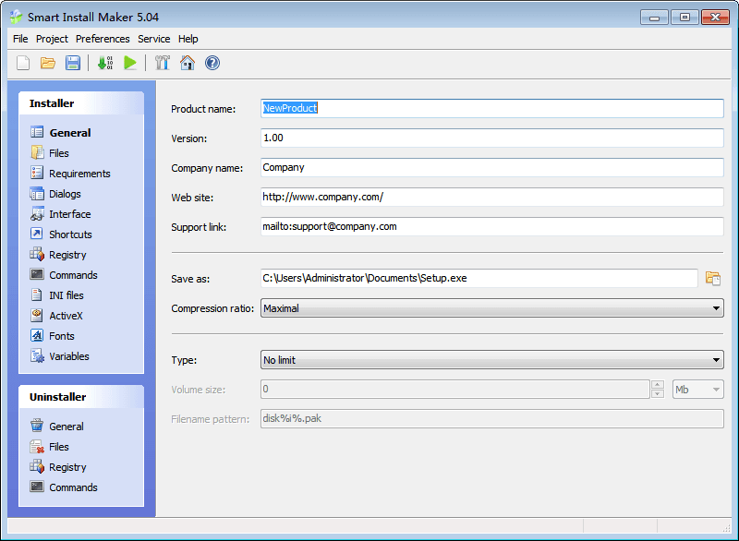Save project using the floppy disk icon

coord(73,63)
